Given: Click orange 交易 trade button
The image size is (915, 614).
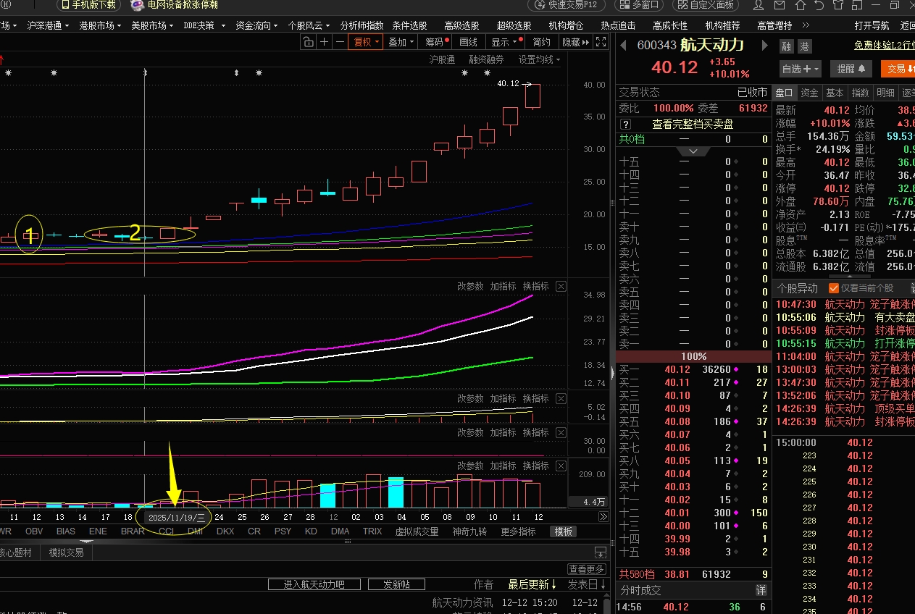Looking at the screenshot, I should click(898, 69).
